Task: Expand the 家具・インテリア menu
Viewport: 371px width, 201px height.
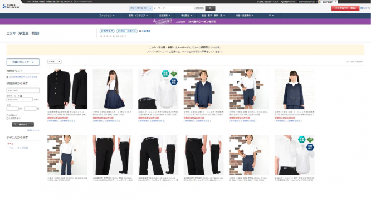Action: [x=138, y=16]
